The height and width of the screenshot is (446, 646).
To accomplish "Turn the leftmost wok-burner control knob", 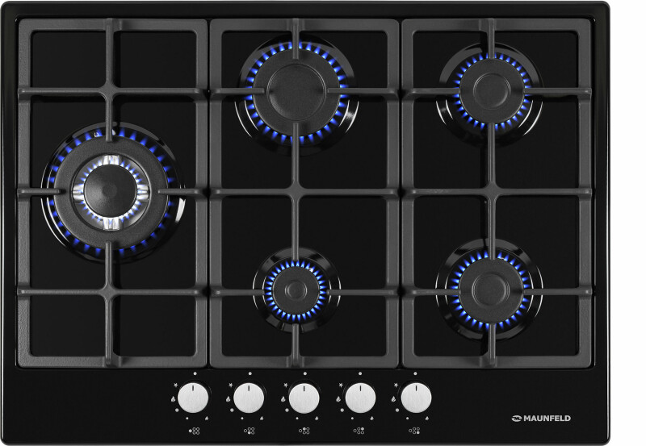I will pyautogui.click(x=193, y=398).
